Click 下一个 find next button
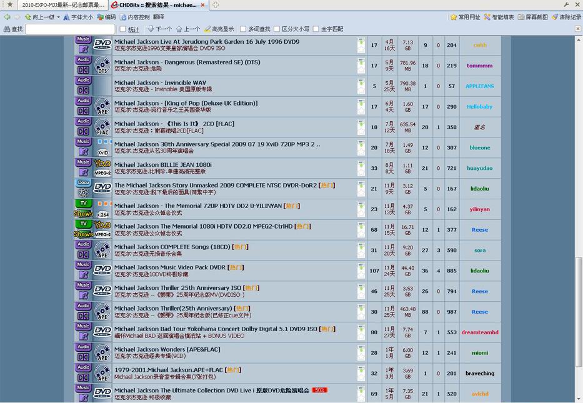The width and height of the screenshot is (583, 403). 159,29
